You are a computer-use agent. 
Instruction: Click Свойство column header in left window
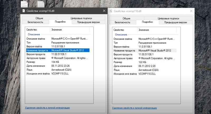coord(37,30)
